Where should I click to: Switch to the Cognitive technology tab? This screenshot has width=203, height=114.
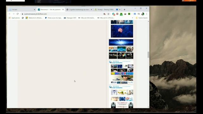[79, 9]
